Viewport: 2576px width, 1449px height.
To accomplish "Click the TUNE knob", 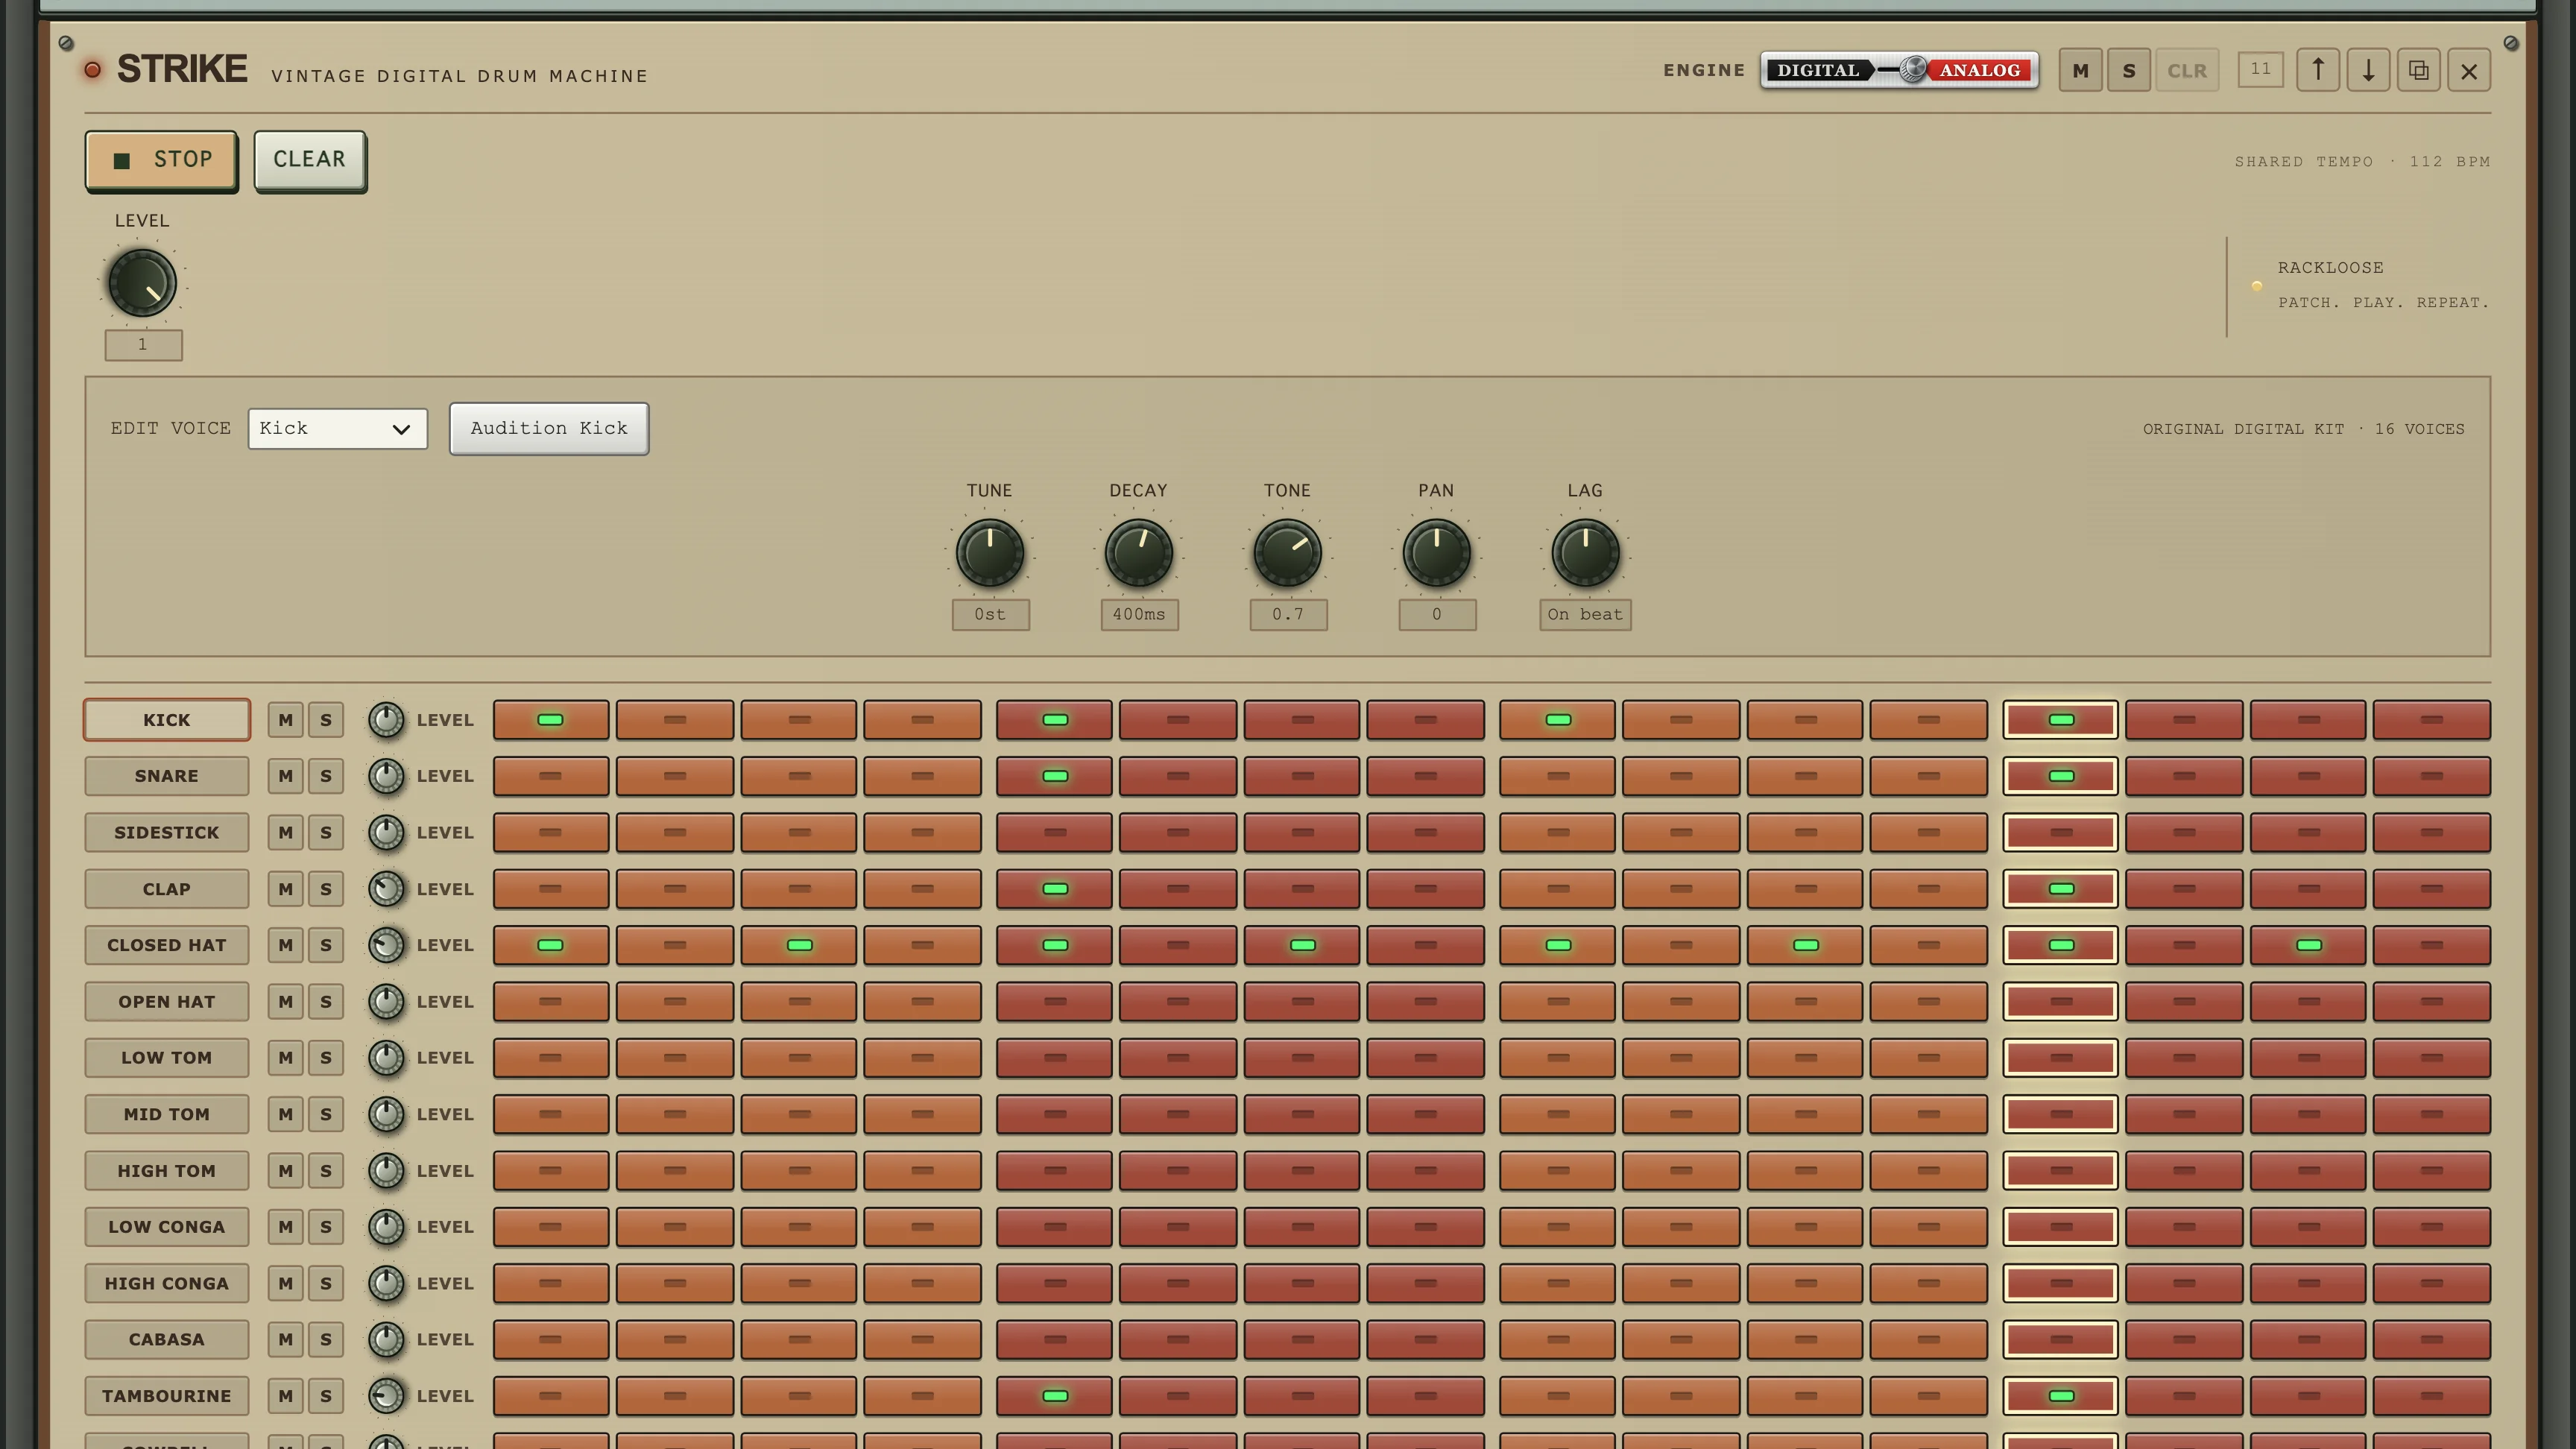I will (x=990, y=553).
